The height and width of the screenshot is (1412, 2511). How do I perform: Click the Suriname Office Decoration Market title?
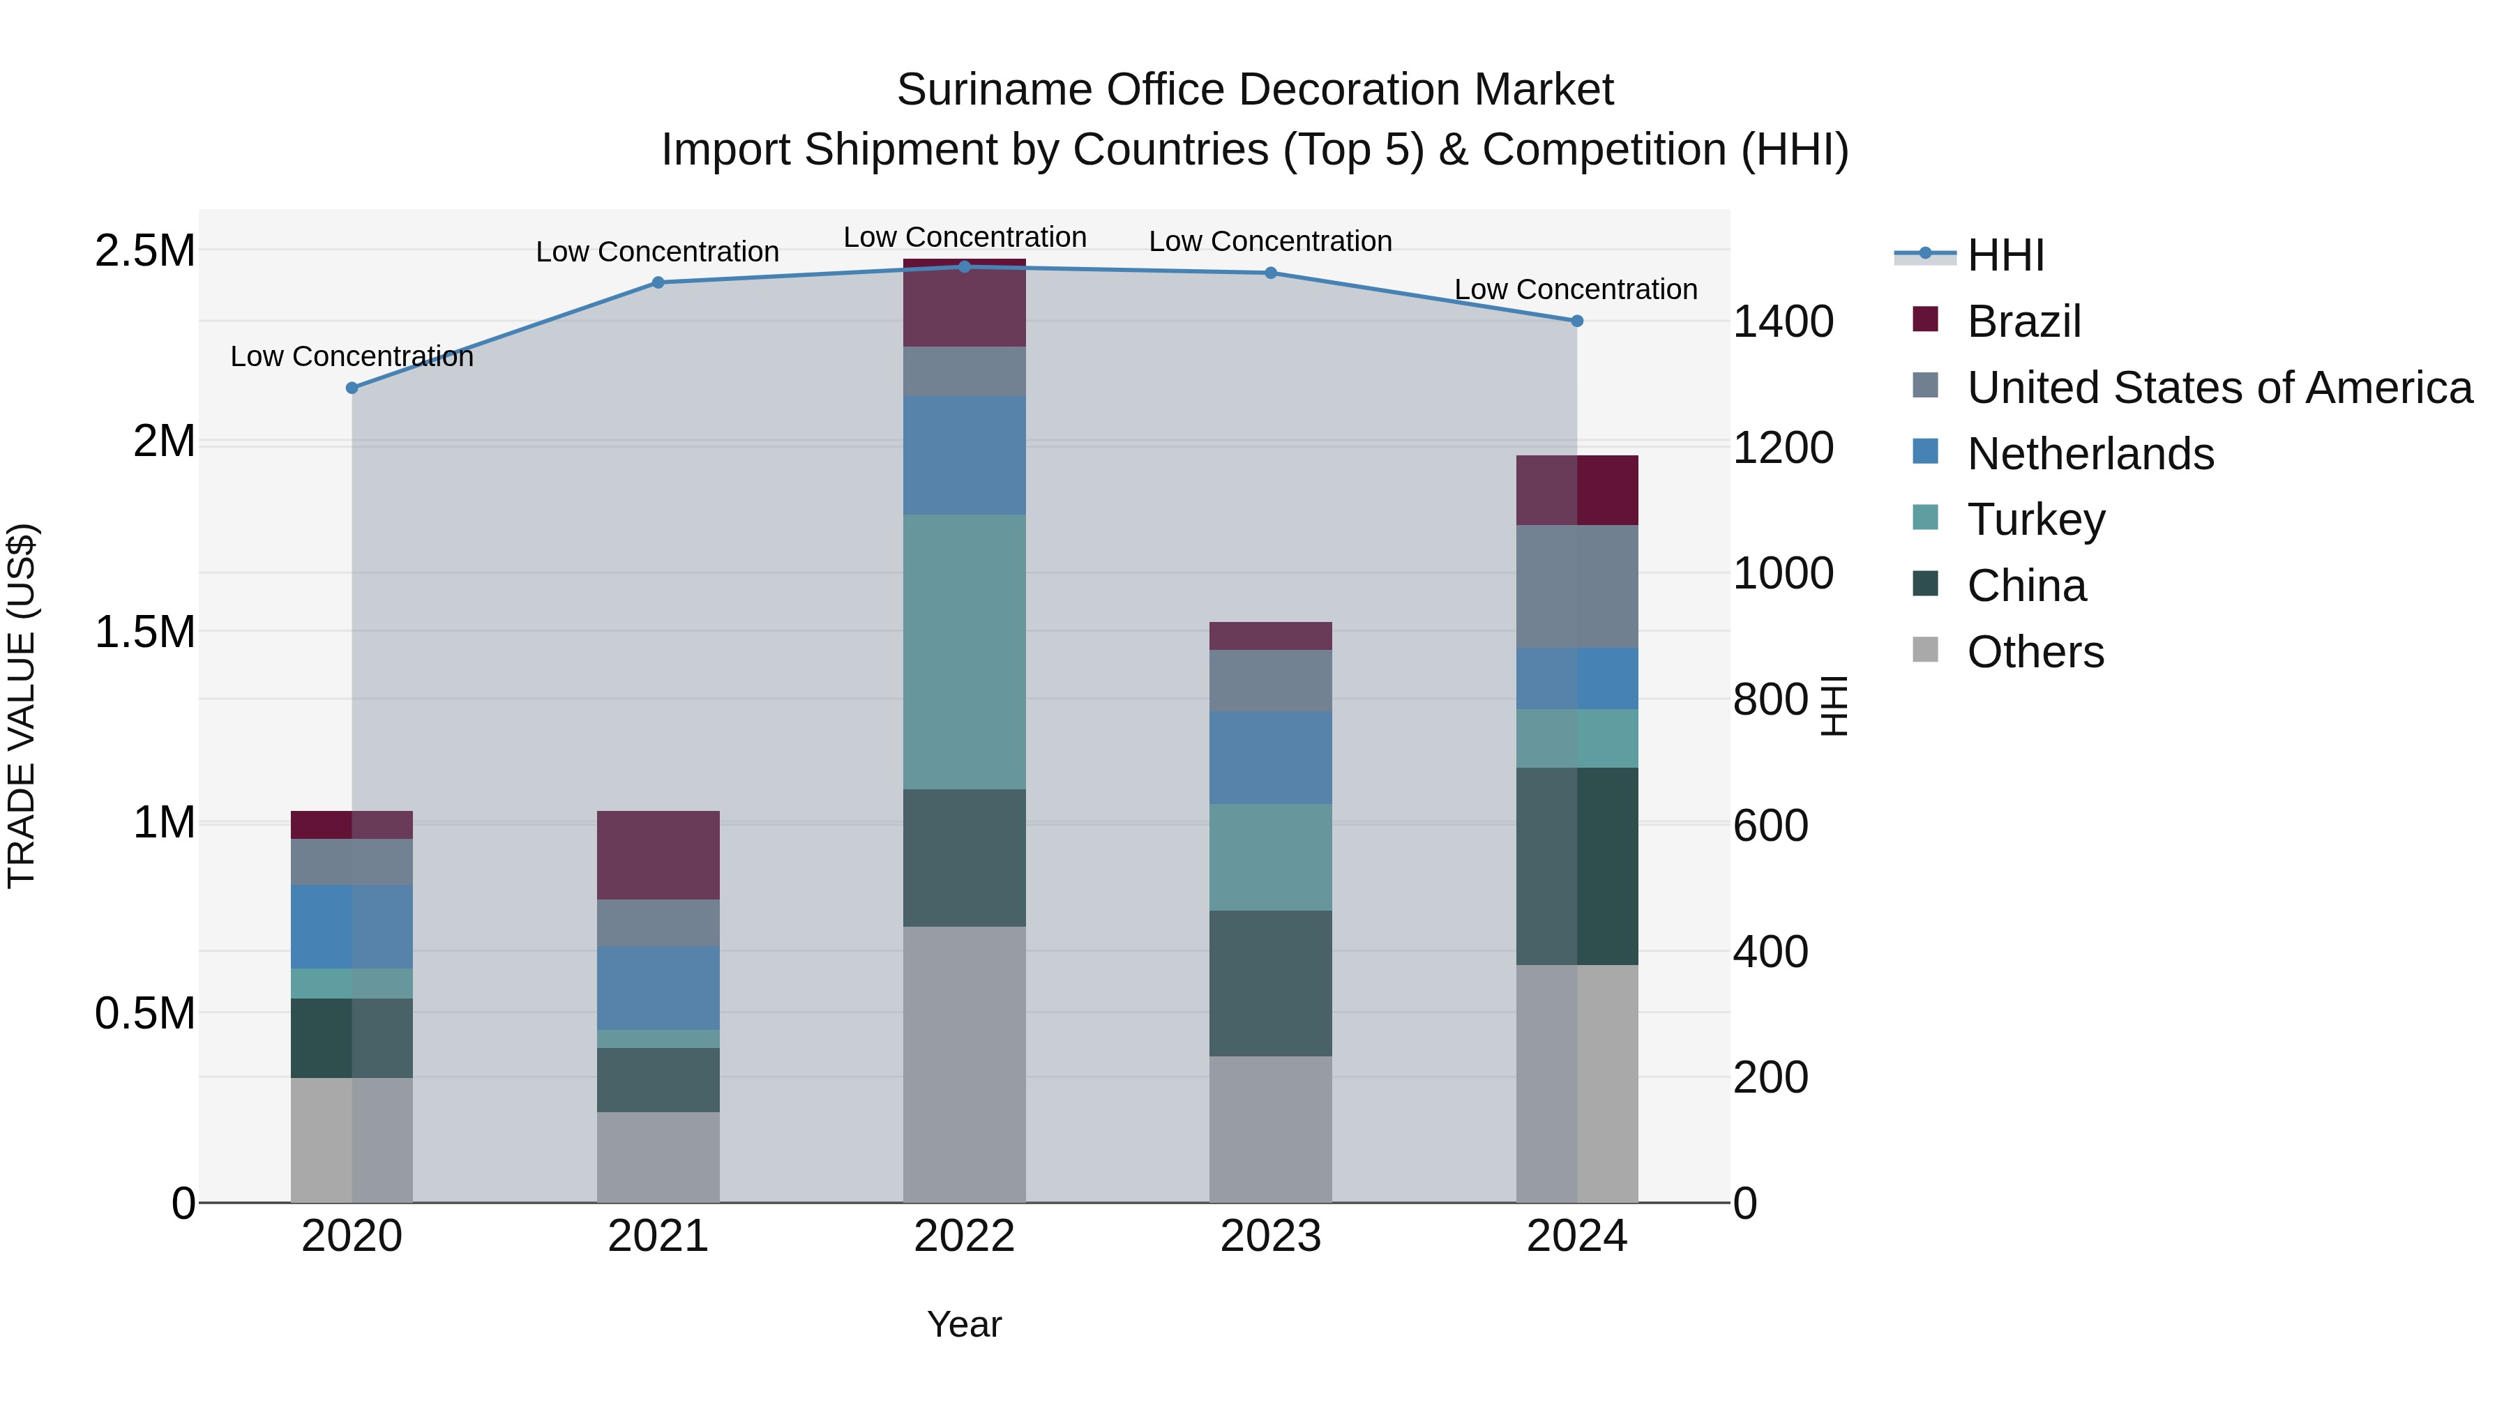point(1255,90)
